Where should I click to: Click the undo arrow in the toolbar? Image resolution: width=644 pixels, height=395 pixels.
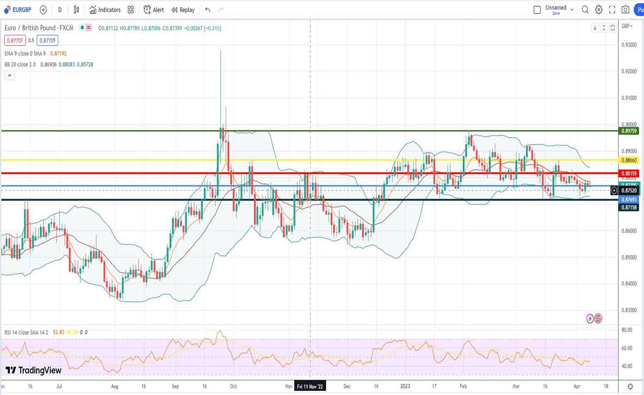click(x=207, y=10)
